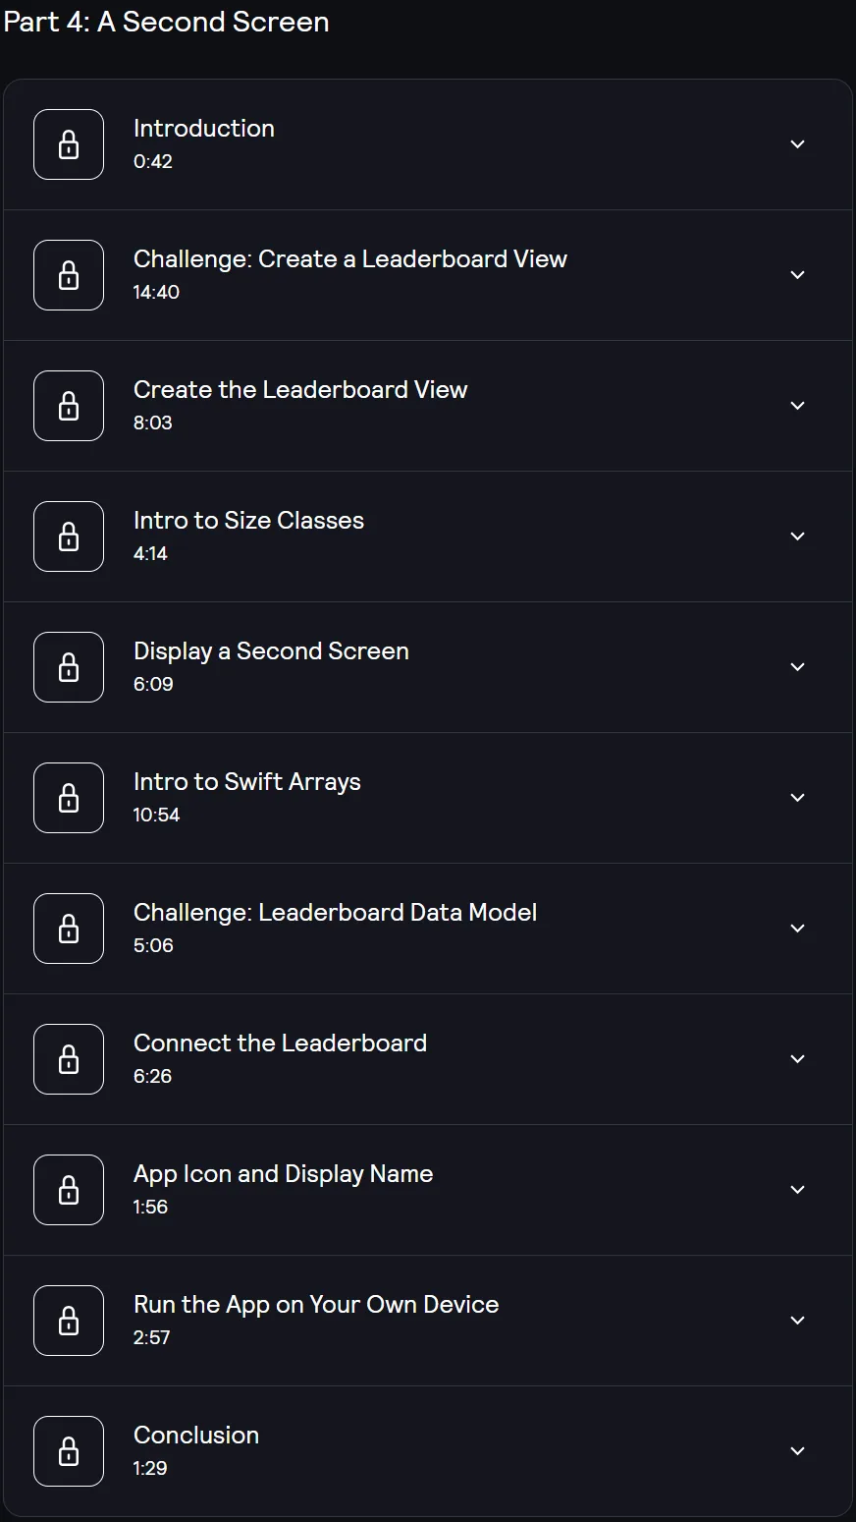The image size is (856, 1522).
Task: Click lock icon for App Icon and Display Name
Action: click(x=69, y=1190)
